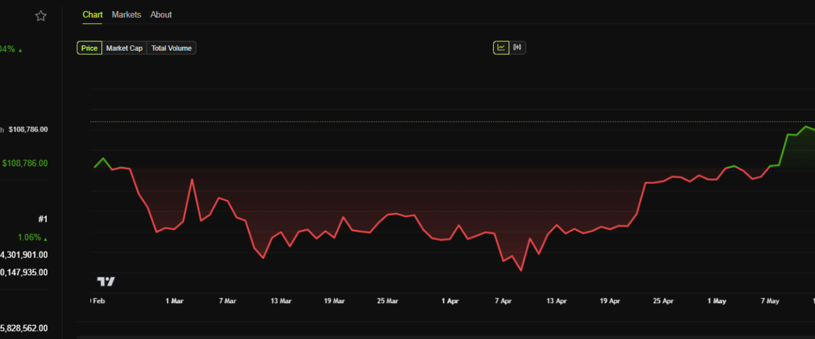Click the 7 Mar date axis label
The image size is (815, 339).
pyautogui.click(x=227, y=300)
